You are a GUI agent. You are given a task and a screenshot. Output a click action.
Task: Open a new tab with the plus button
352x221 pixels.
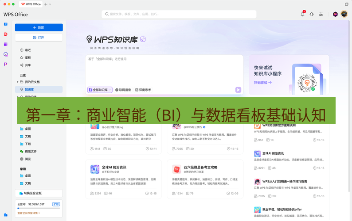tap(46, 4)
